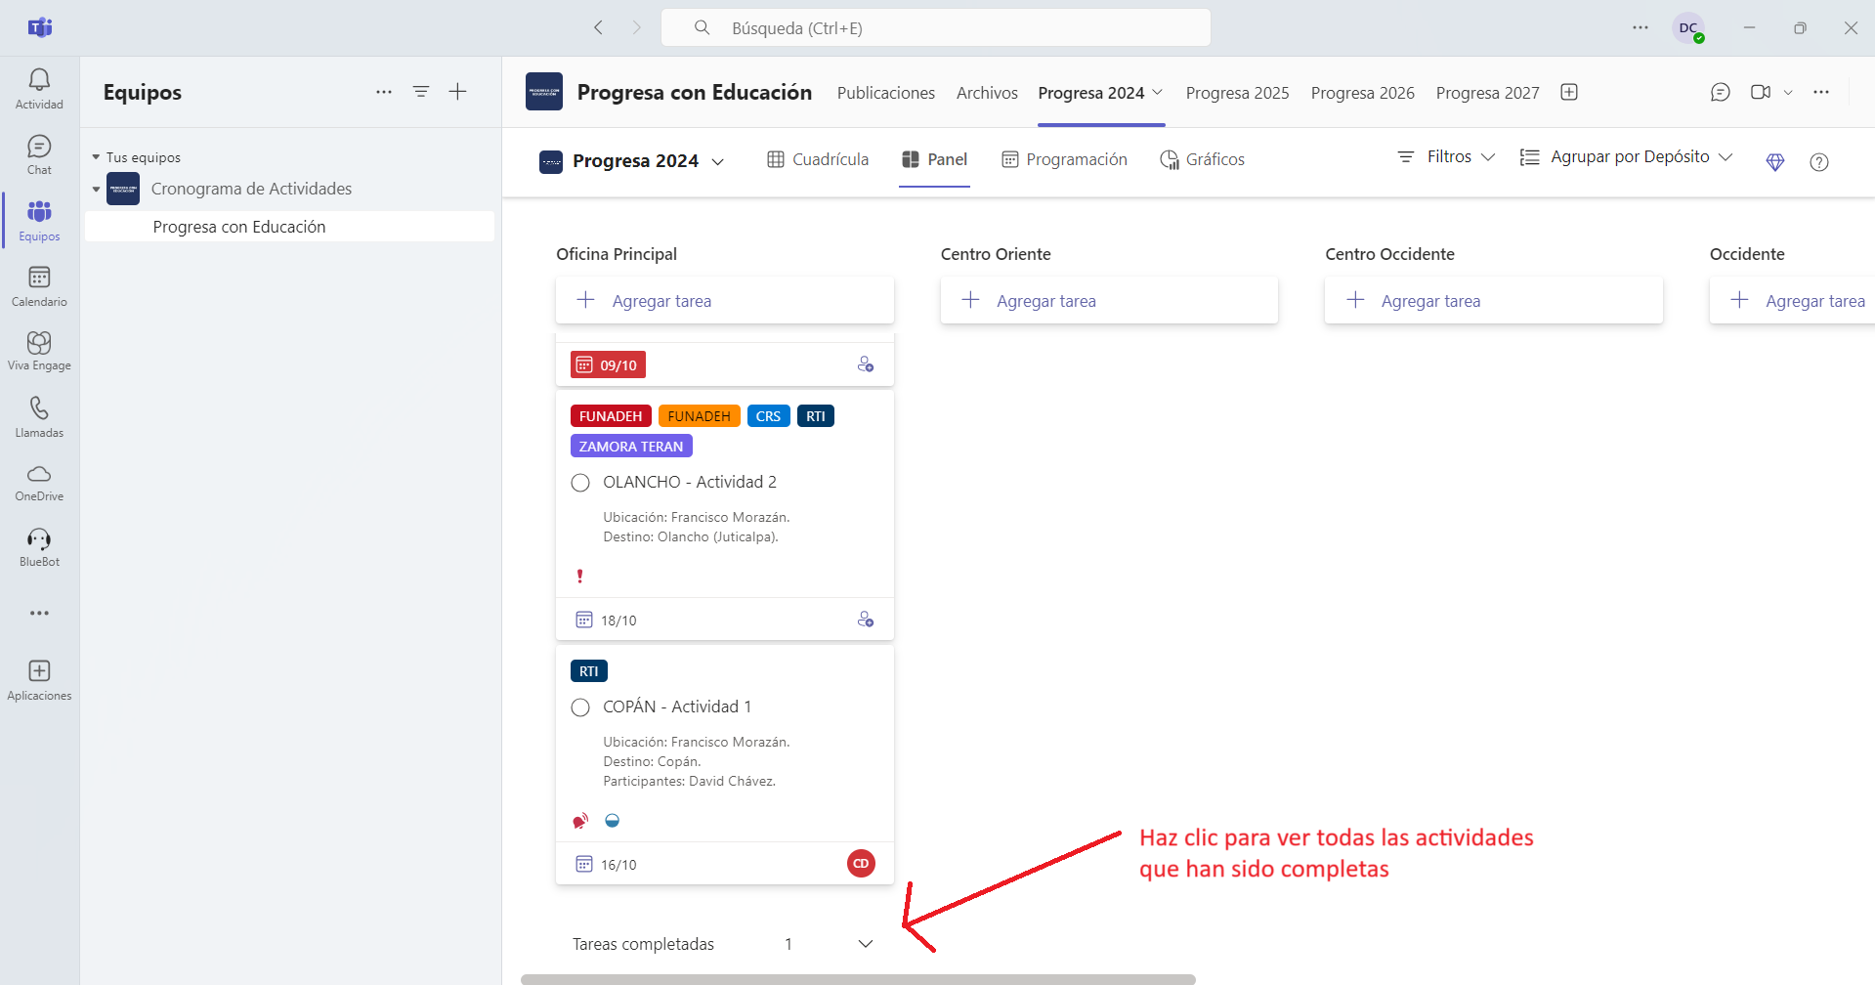Click purple ZAMORA TERAN label
Viewport: 1875px width, 985px height.
[x=631, y=447]
